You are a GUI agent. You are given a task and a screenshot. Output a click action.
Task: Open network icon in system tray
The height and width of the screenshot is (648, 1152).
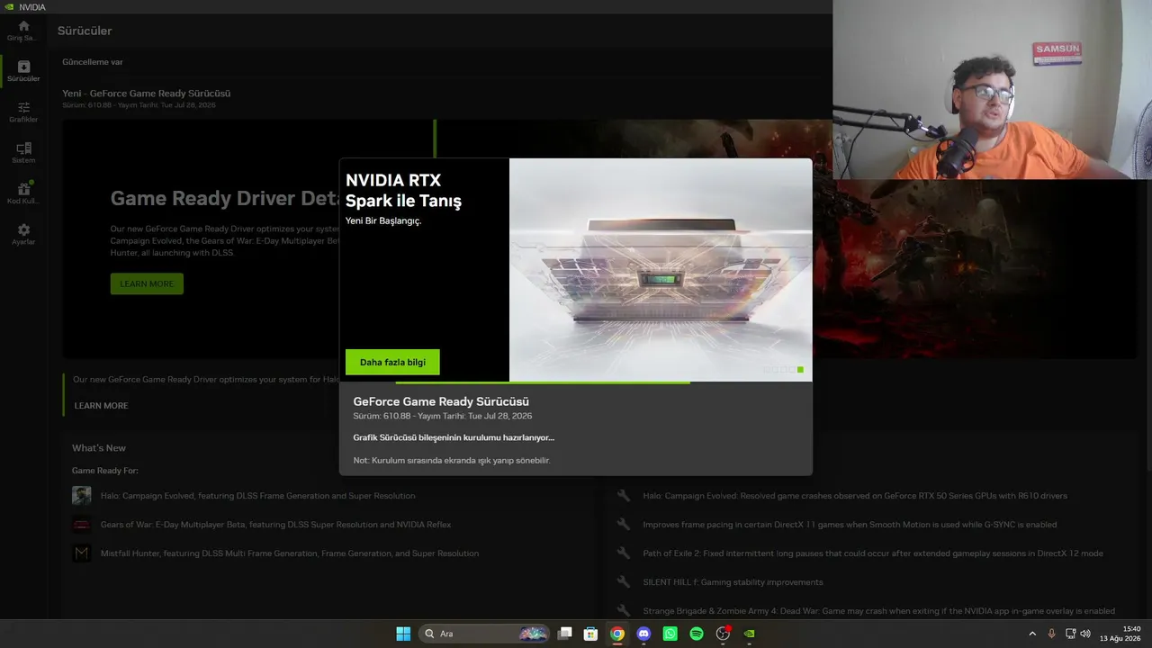coord(1071,634)
